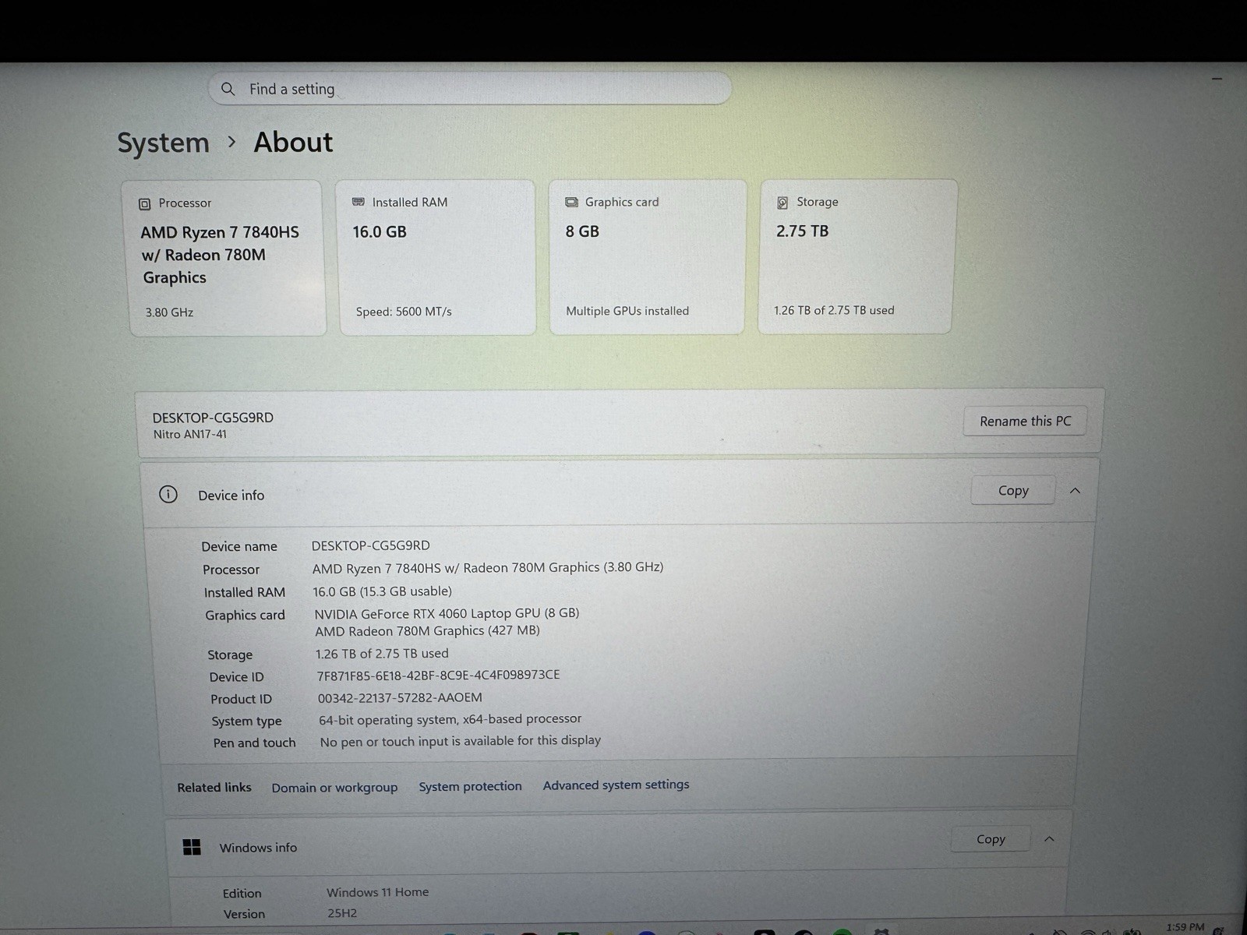Click the Device info circled-i icon
Image resolution: width=1247 pixels, height=935 pixels.
[168, 494]
